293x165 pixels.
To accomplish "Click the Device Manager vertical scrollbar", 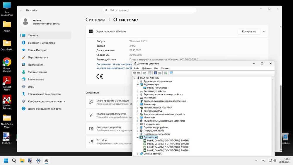I will [x=273, y=115].
